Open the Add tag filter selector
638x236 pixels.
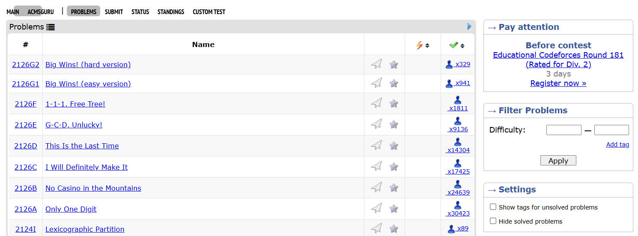[x=617, y=145]
